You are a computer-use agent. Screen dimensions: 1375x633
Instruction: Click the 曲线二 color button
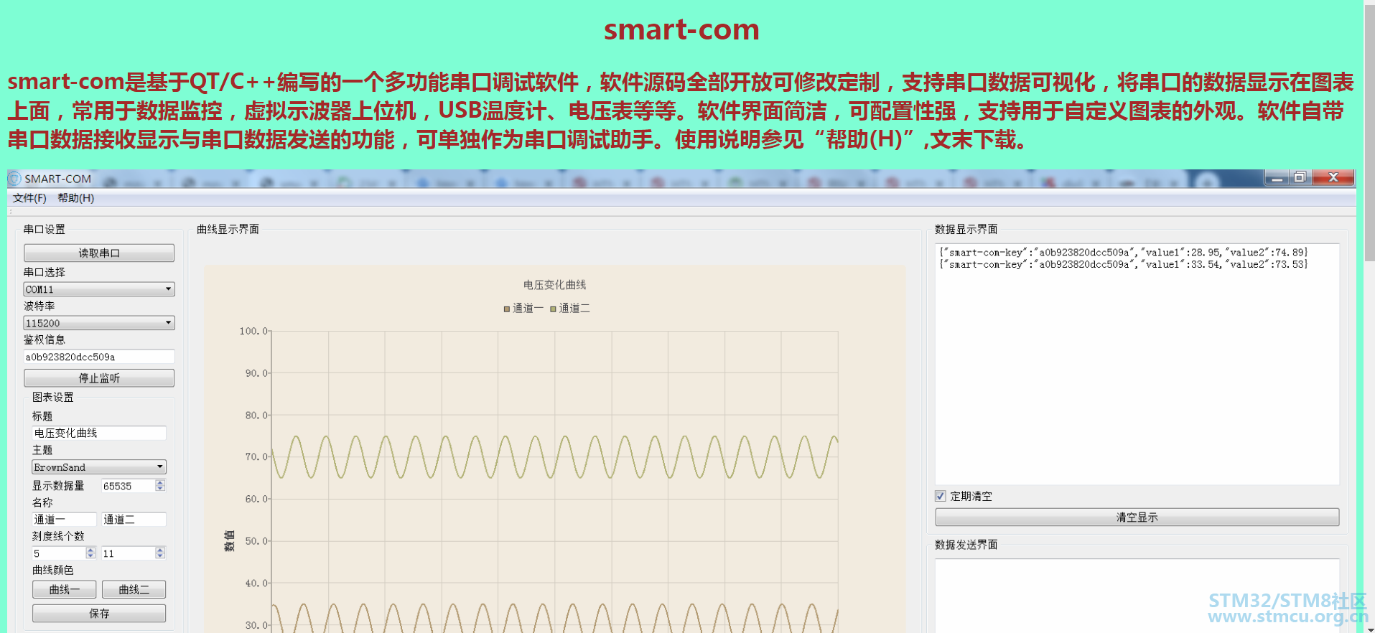click(x=134, y=589)
